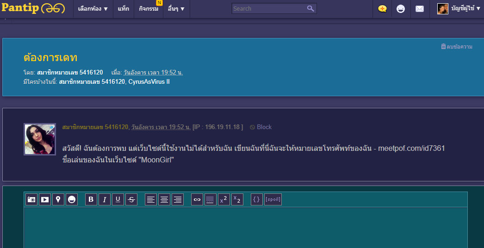Click the ต้องการเดท message title

point(50,58)
